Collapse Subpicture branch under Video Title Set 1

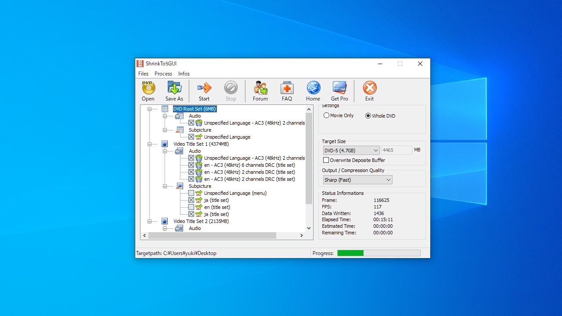(165, 186)
